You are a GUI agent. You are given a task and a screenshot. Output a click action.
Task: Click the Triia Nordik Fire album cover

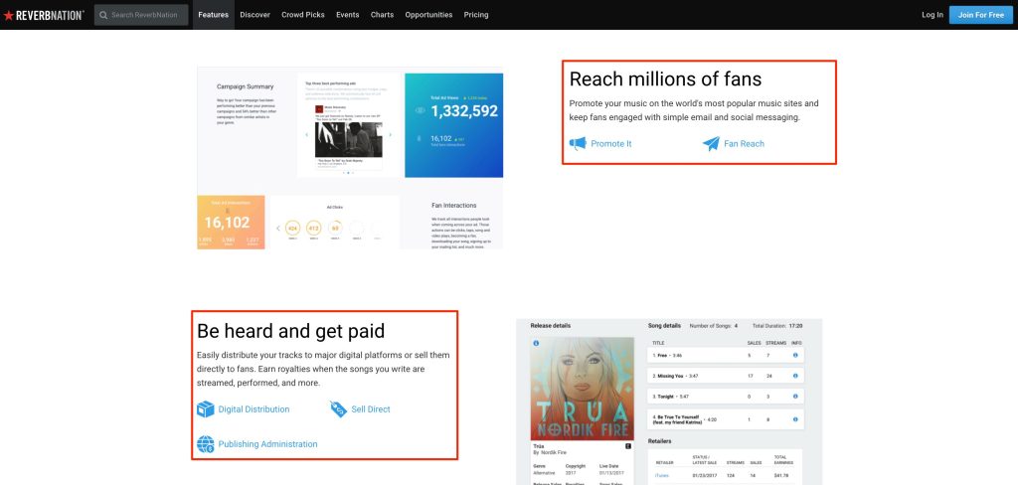[582, 389]
